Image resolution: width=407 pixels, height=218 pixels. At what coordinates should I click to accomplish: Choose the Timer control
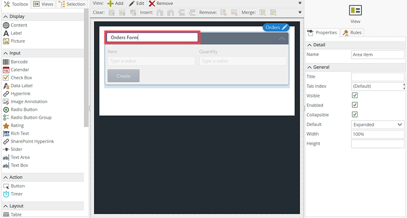click(x=13, y=194)
